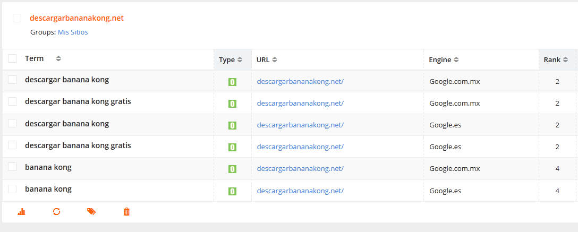
Task: Open URL link in descargar banana kong gratis Google.com.mx row
Action: 300,103
